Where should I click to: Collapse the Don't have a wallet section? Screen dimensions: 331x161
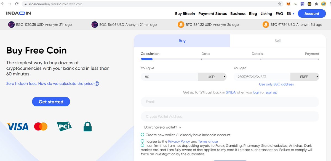163,127
